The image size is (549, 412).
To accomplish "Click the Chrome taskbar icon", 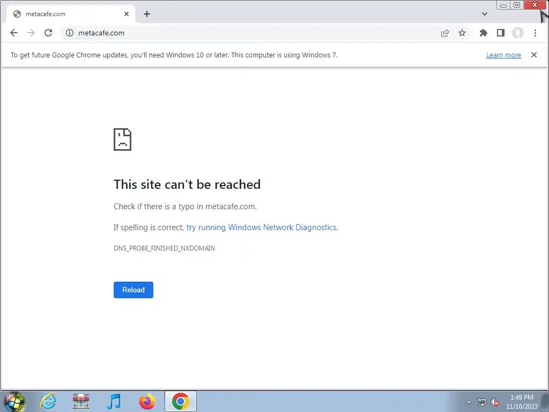I will click(181, 401).
